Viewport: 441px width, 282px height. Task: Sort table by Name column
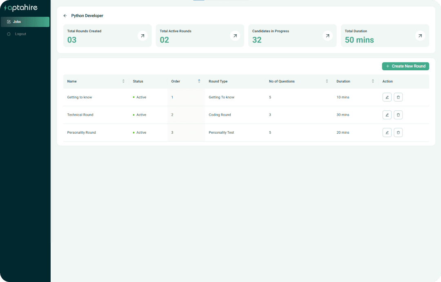click(123, 81)
